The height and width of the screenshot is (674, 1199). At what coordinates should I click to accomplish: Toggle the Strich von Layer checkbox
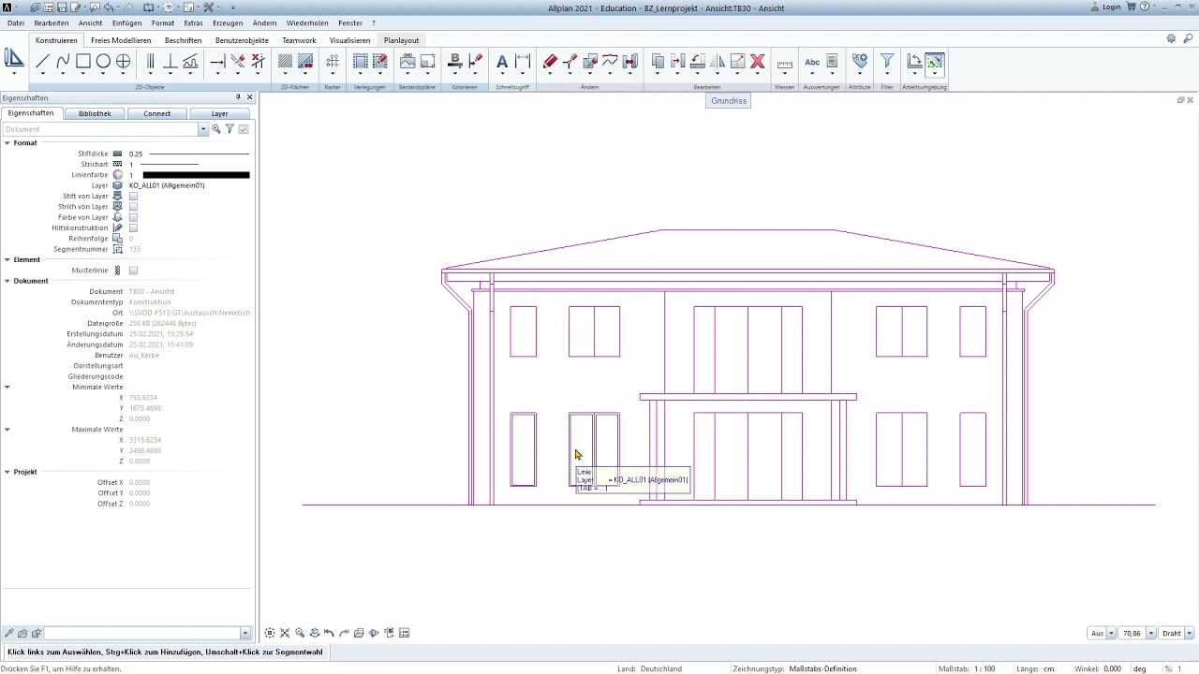pos(133,207)
